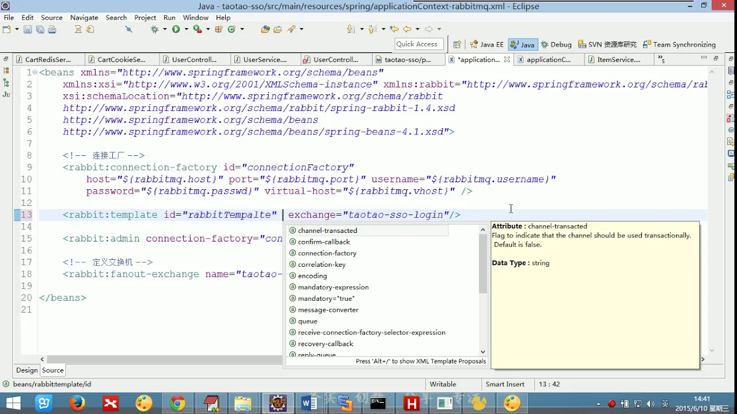Image resolution: width=737 pixels, height=414 pixels.
Task: Click the Run Last Tool icon
Action: 197,29
